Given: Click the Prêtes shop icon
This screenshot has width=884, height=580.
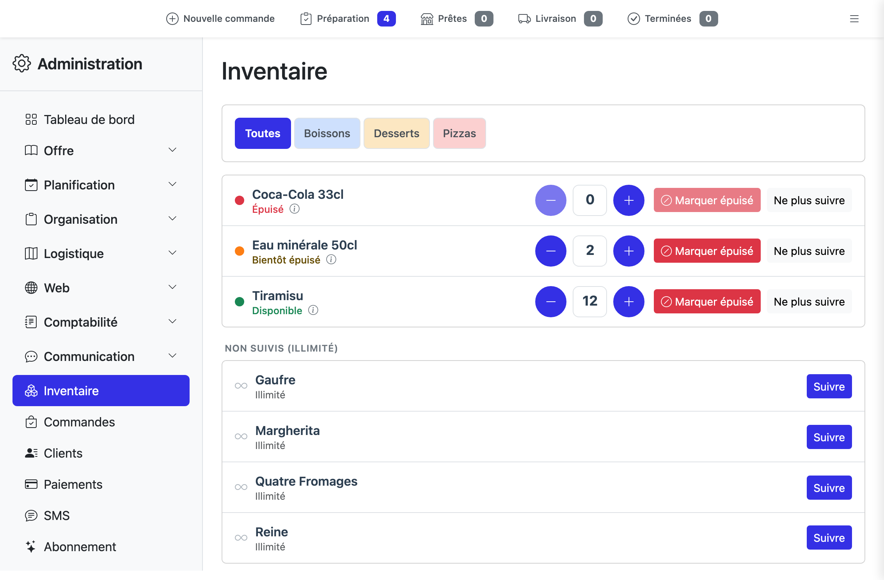Looking at the screenshot, I should (427, 19).
